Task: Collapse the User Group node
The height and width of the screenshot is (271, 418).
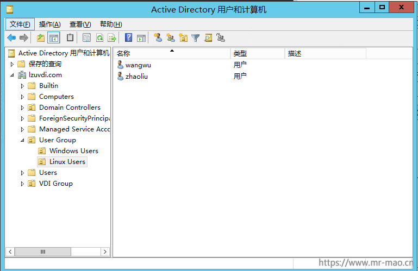Action: tap(22, 140)
